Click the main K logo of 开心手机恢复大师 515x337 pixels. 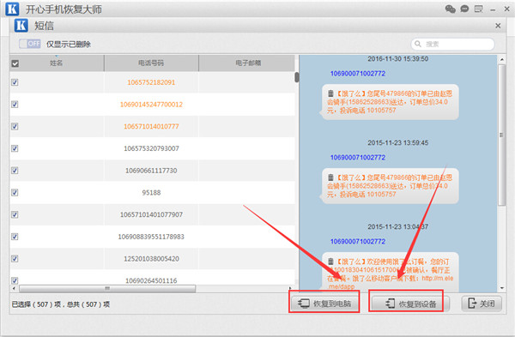[12, 9]
